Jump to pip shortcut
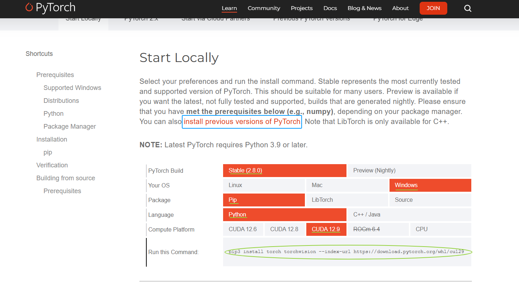Viewport: 519px width, 286px height. click(x=48, y=152)
